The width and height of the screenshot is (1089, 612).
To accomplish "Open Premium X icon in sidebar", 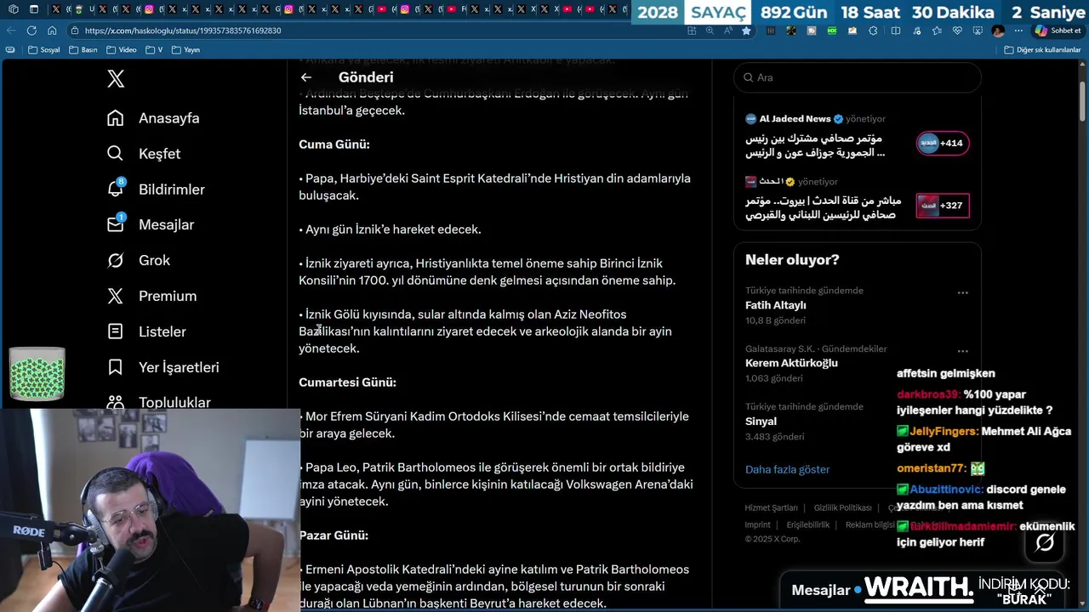I will click(x=116, y=296).
